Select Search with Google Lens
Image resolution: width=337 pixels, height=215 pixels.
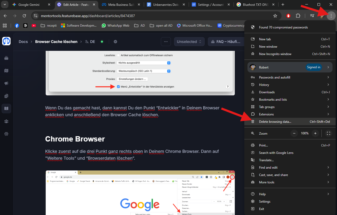(x=290, y=153)
